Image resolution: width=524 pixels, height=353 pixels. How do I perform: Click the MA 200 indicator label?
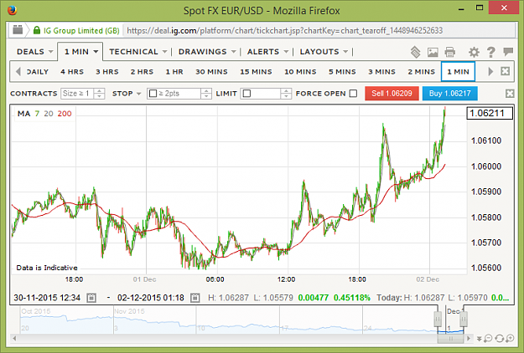click(65, 114)
